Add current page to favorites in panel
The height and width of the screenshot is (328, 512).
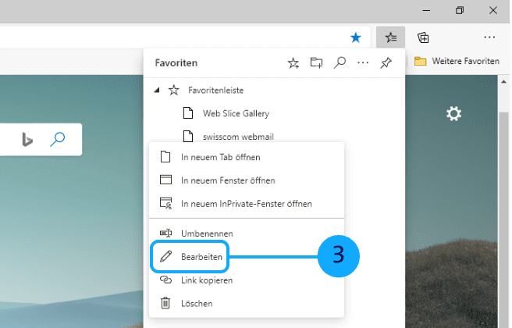click(293, 62)
